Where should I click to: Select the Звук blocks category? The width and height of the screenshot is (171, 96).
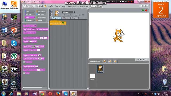[30, 17]
